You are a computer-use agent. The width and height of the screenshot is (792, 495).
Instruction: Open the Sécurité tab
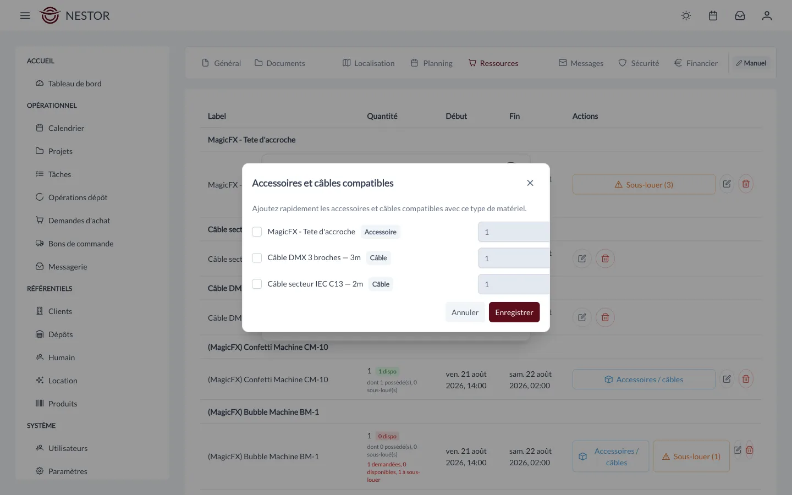point(639,63)
